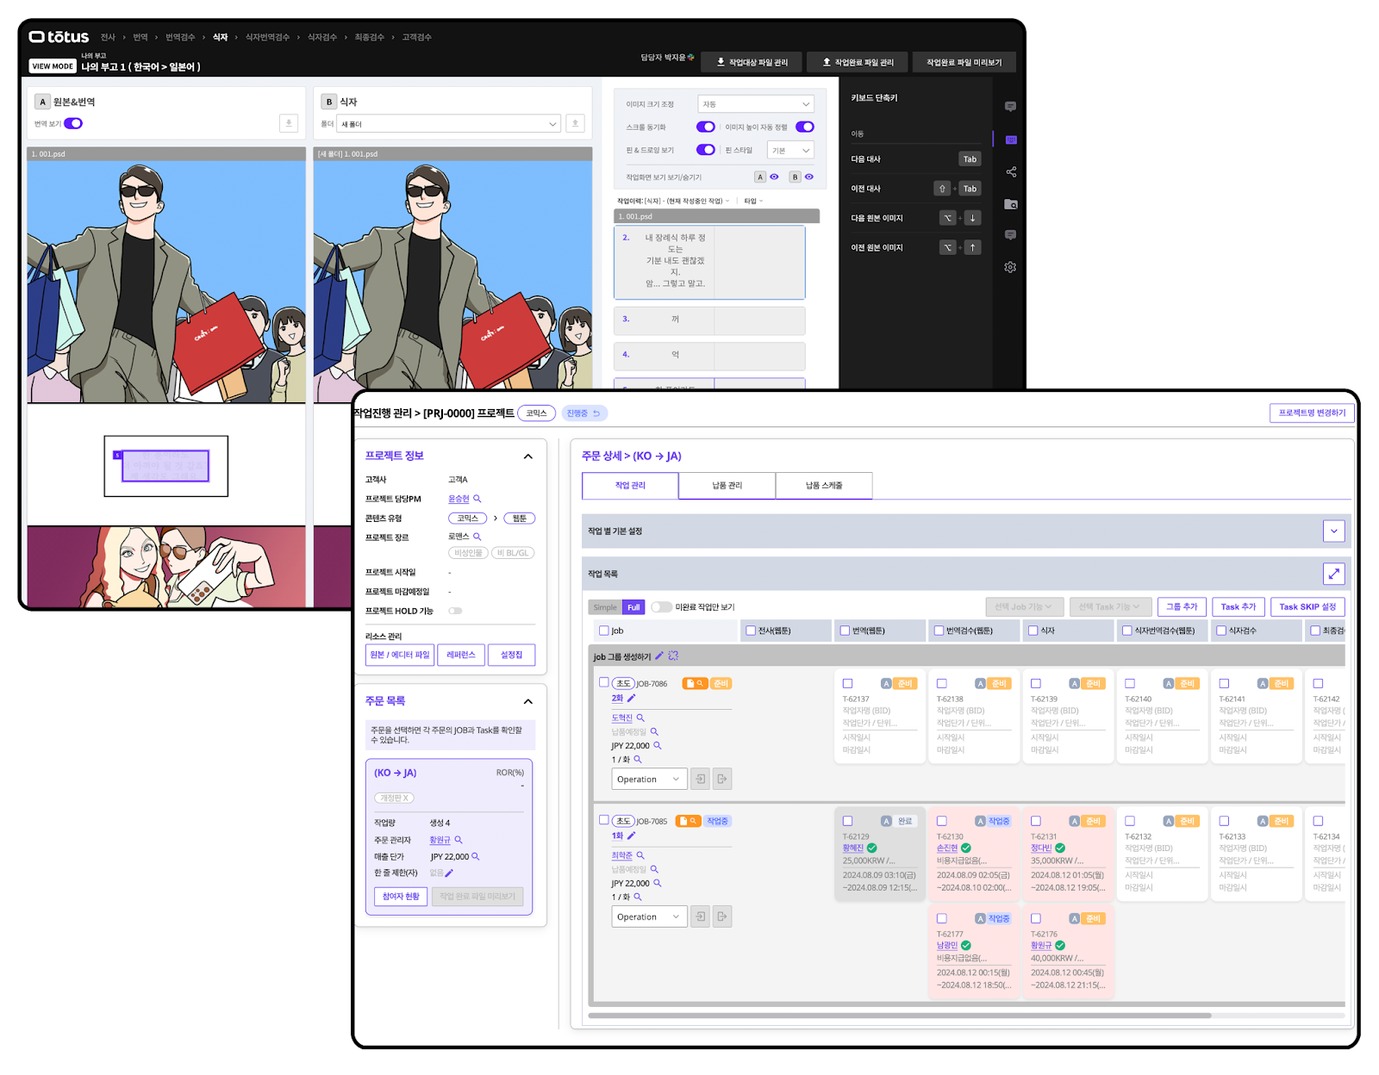This screenshot has height=1075, width=1379.
Task: Toggle the 이미지 높이 자동 정렬 switch
Action: pos(805,127)
